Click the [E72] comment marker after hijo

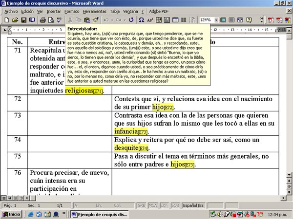(169, 108)
